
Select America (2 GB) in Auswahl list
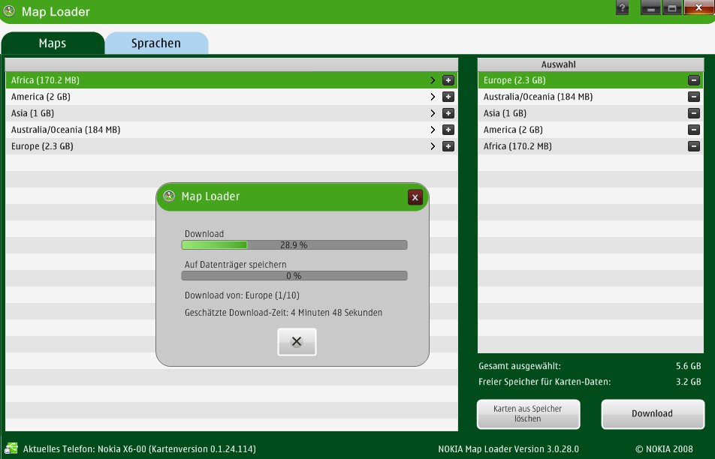tap(590, 130)
